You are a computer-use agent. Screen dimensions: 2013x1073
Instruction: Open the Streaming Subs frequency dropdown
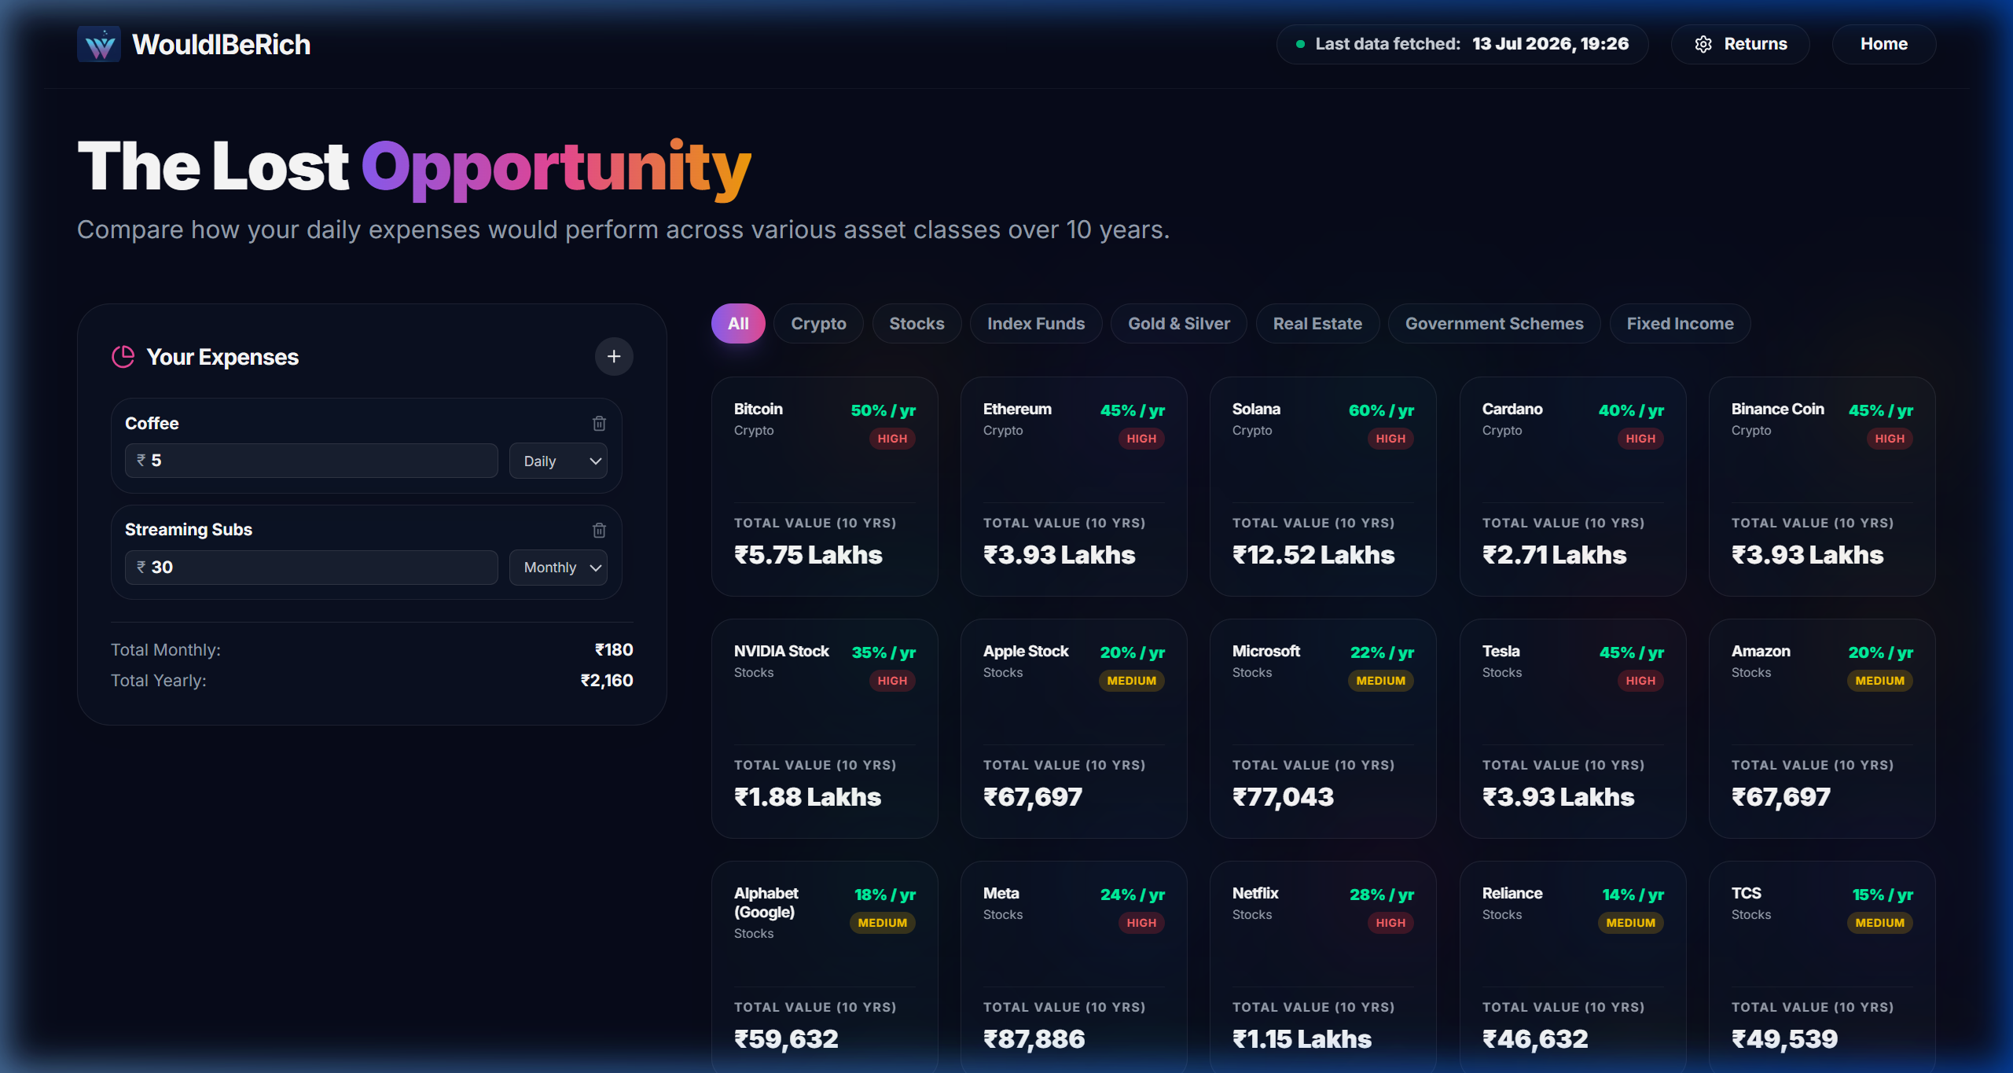click(559, 568)
